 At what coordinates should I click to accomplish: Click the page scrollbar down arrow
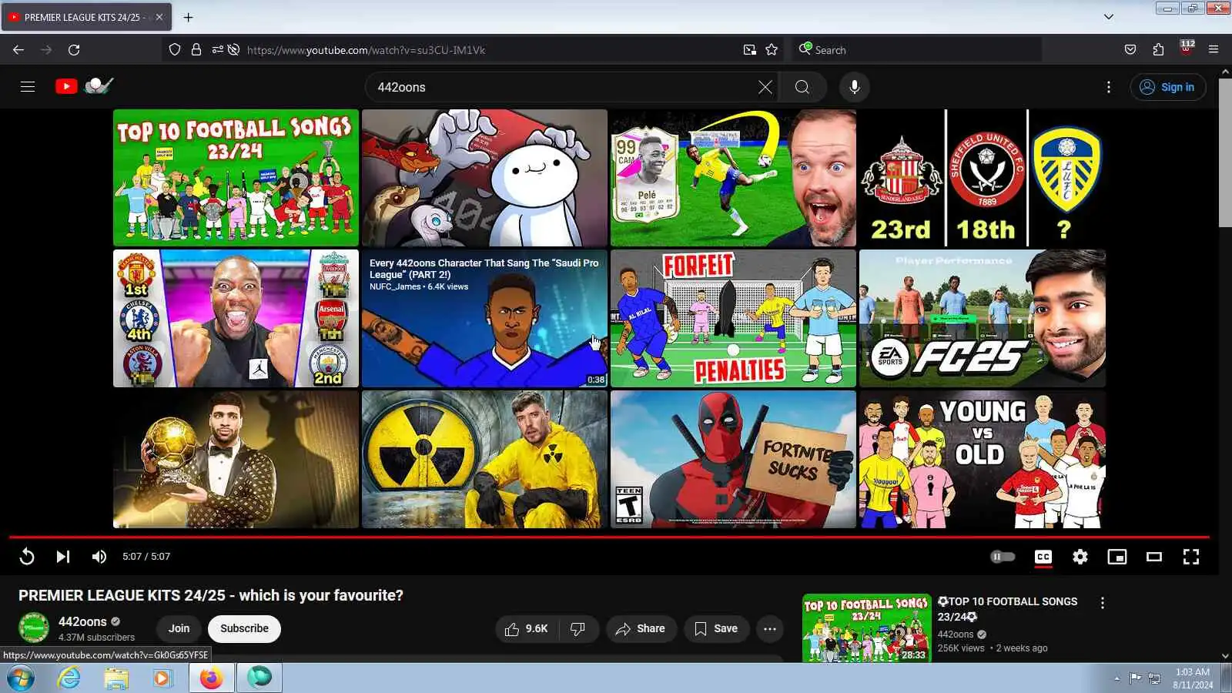coord(1225,656)
